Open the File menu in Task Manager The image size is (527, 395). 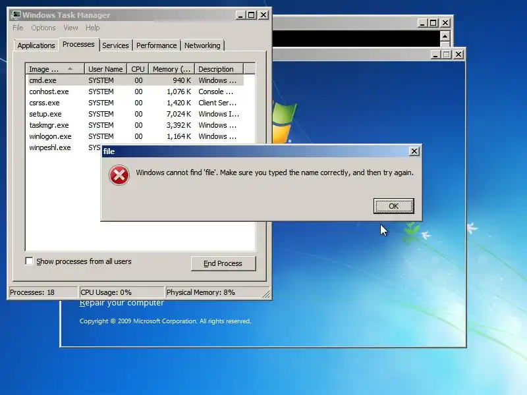[18, 28]
